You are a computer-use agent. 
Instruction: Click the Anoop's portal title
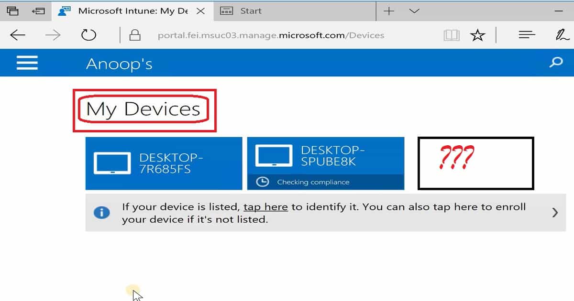point(119,64)
